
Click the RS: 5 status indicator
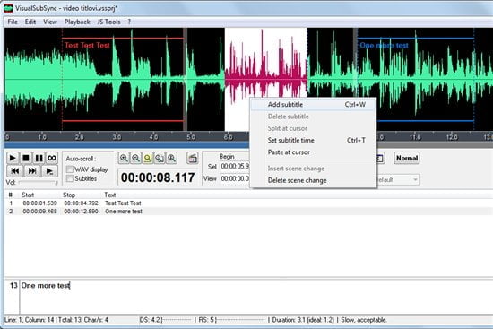tap(207, 320)
